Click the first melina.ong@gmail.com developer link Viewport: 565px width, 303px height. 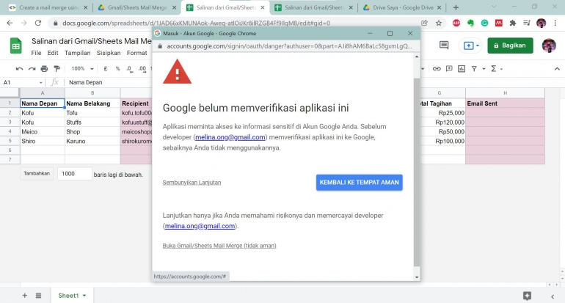(x=230, y=137)
